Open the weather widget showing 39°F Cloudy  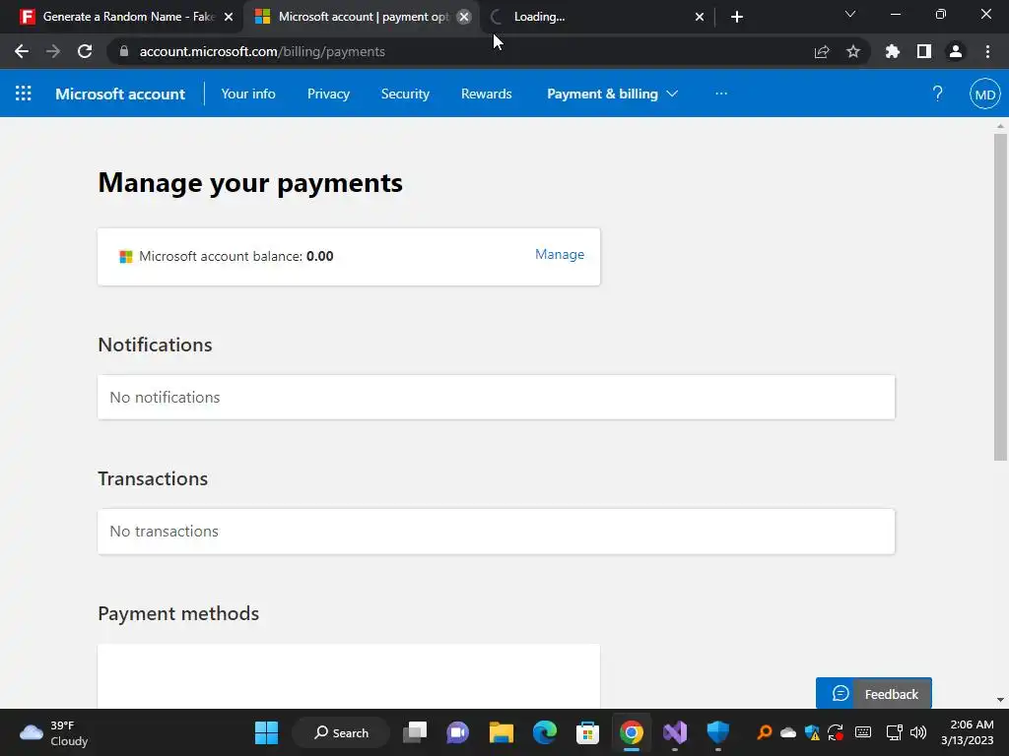[54, 732]
